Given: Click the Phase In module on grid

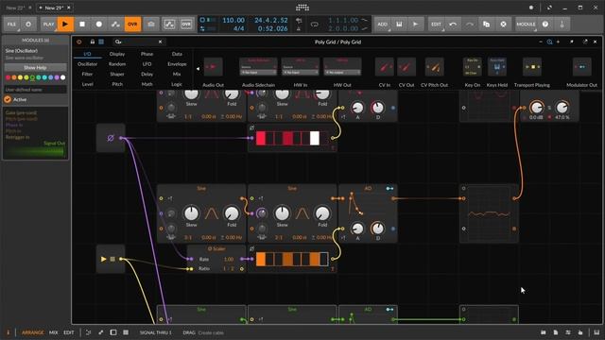Looking at the screenshot, I should tap(111, 138).
